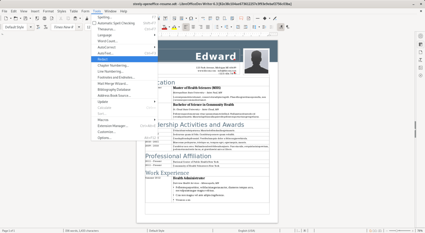Open the Extension Manager
The image size is (425, 233).
click(x=113, y=126)
